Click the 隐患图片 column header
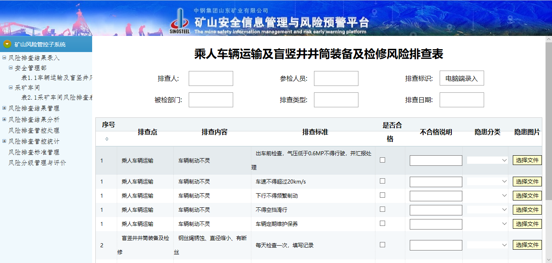The width and height of the screenshot is (552, 263). coord(527,132)
